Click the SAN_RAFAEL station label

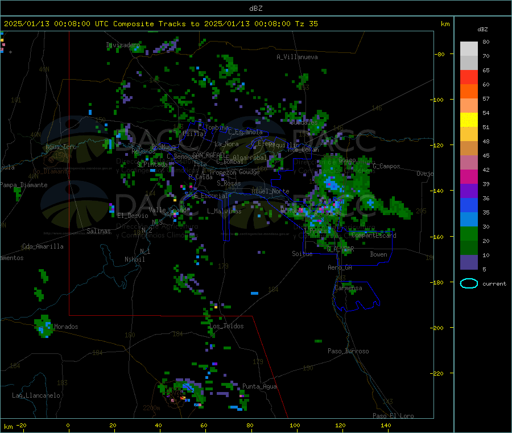coord(210,155)
